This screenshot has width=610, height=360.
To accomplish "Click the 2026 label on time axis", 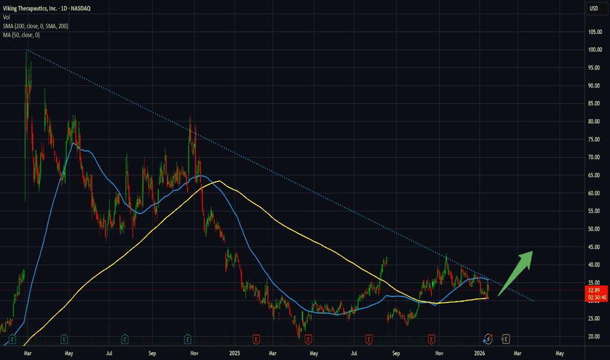I will click(479, 353).
